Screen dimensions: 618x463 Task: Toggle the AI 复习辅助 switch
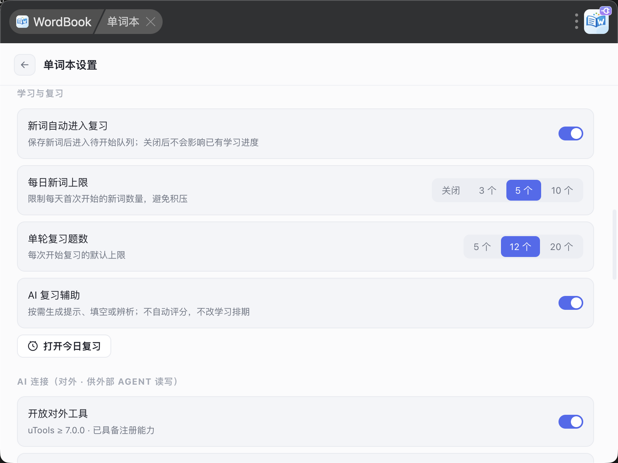[x=570, y=303]
